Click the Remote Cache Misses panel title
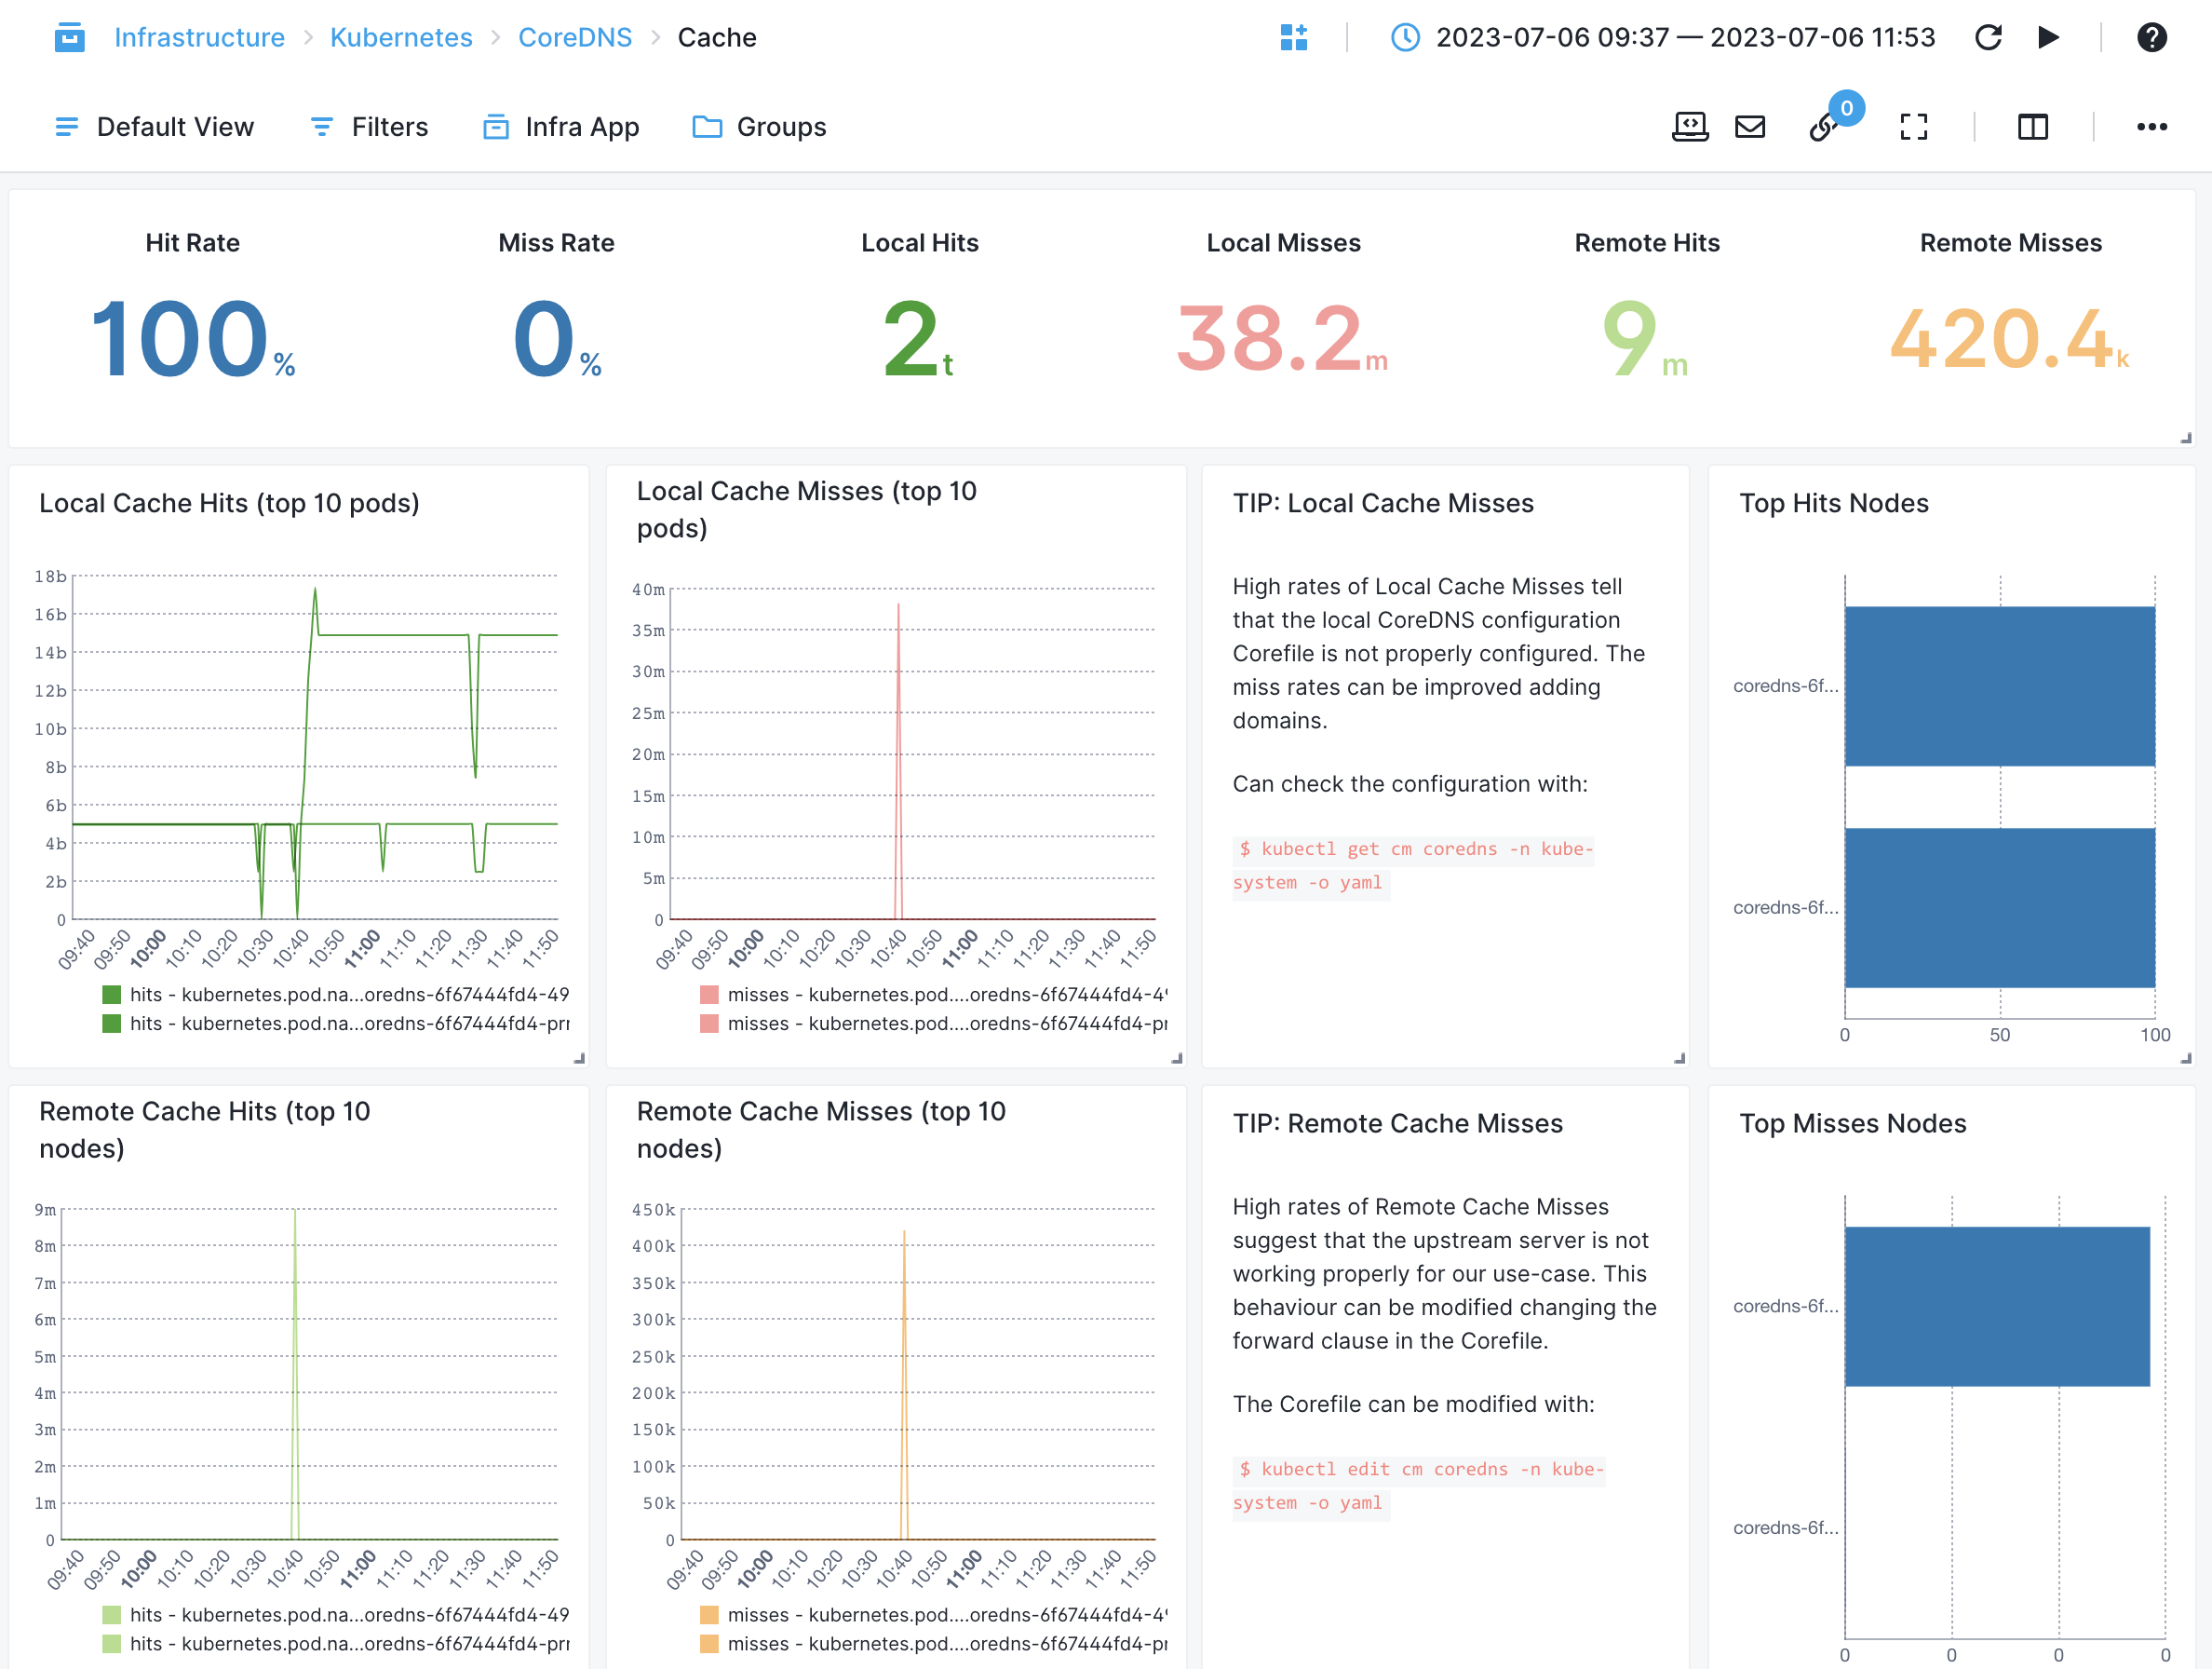 821,1130
